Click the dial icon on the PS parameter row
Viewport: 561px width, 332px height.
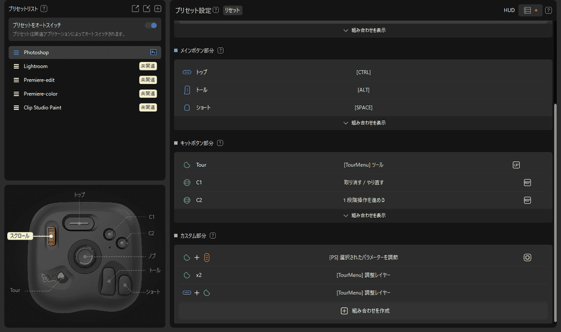tap(528, 257)
